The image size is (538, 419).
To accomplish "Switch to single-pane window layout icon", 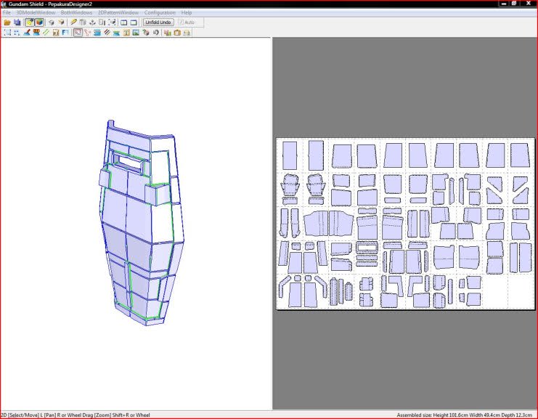I will [x=134, y=23].
